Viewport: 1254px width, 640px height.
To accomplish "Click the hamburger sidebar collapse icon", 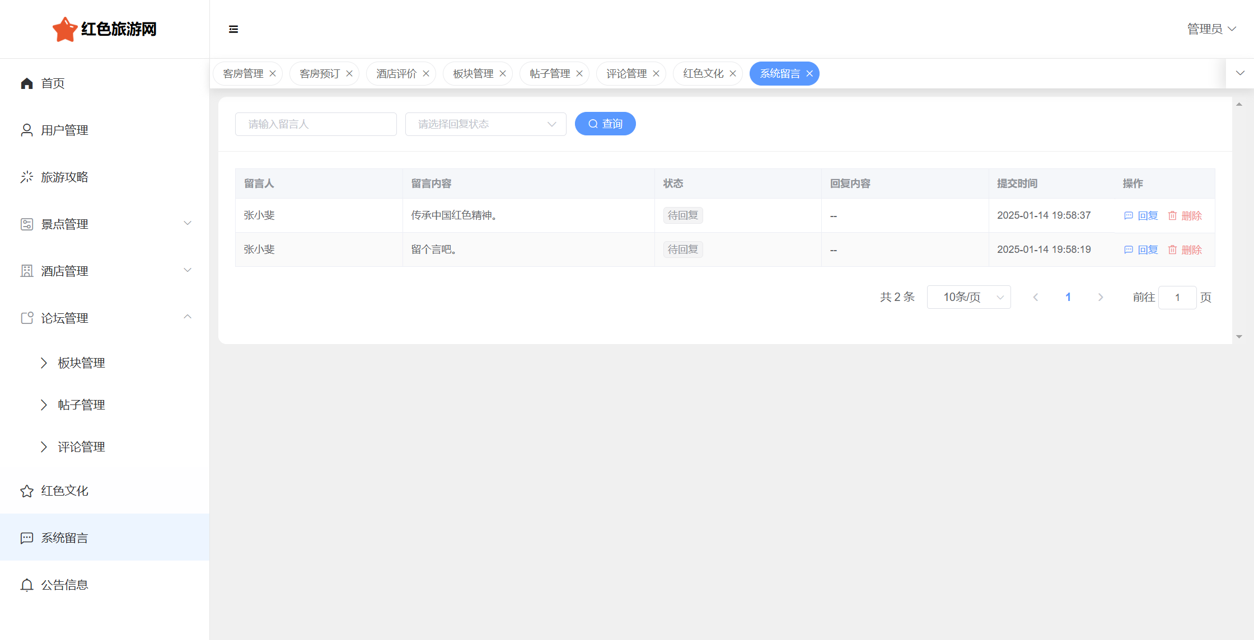I will pyautogui.click(x=233, y=29).
